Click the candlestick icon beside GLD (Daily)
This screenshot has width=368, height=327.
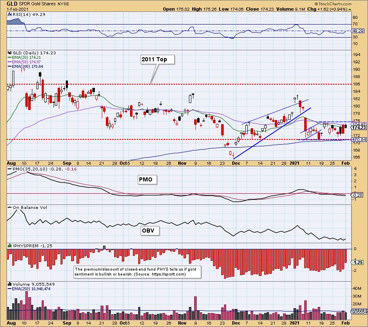click(10, 53)
